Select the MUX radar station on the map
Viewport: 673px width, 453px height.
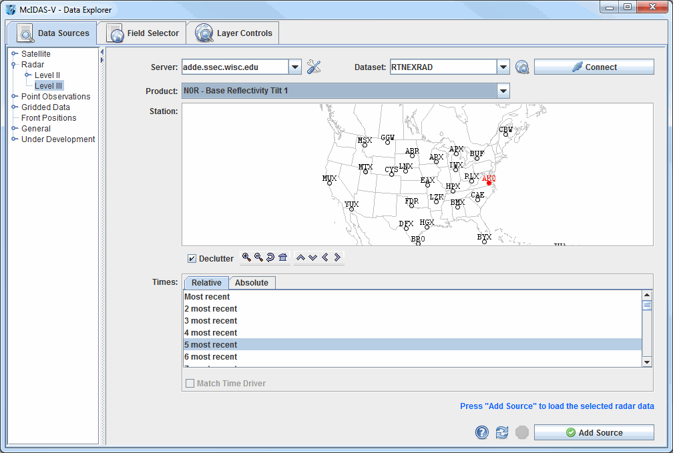click(330, 183)
